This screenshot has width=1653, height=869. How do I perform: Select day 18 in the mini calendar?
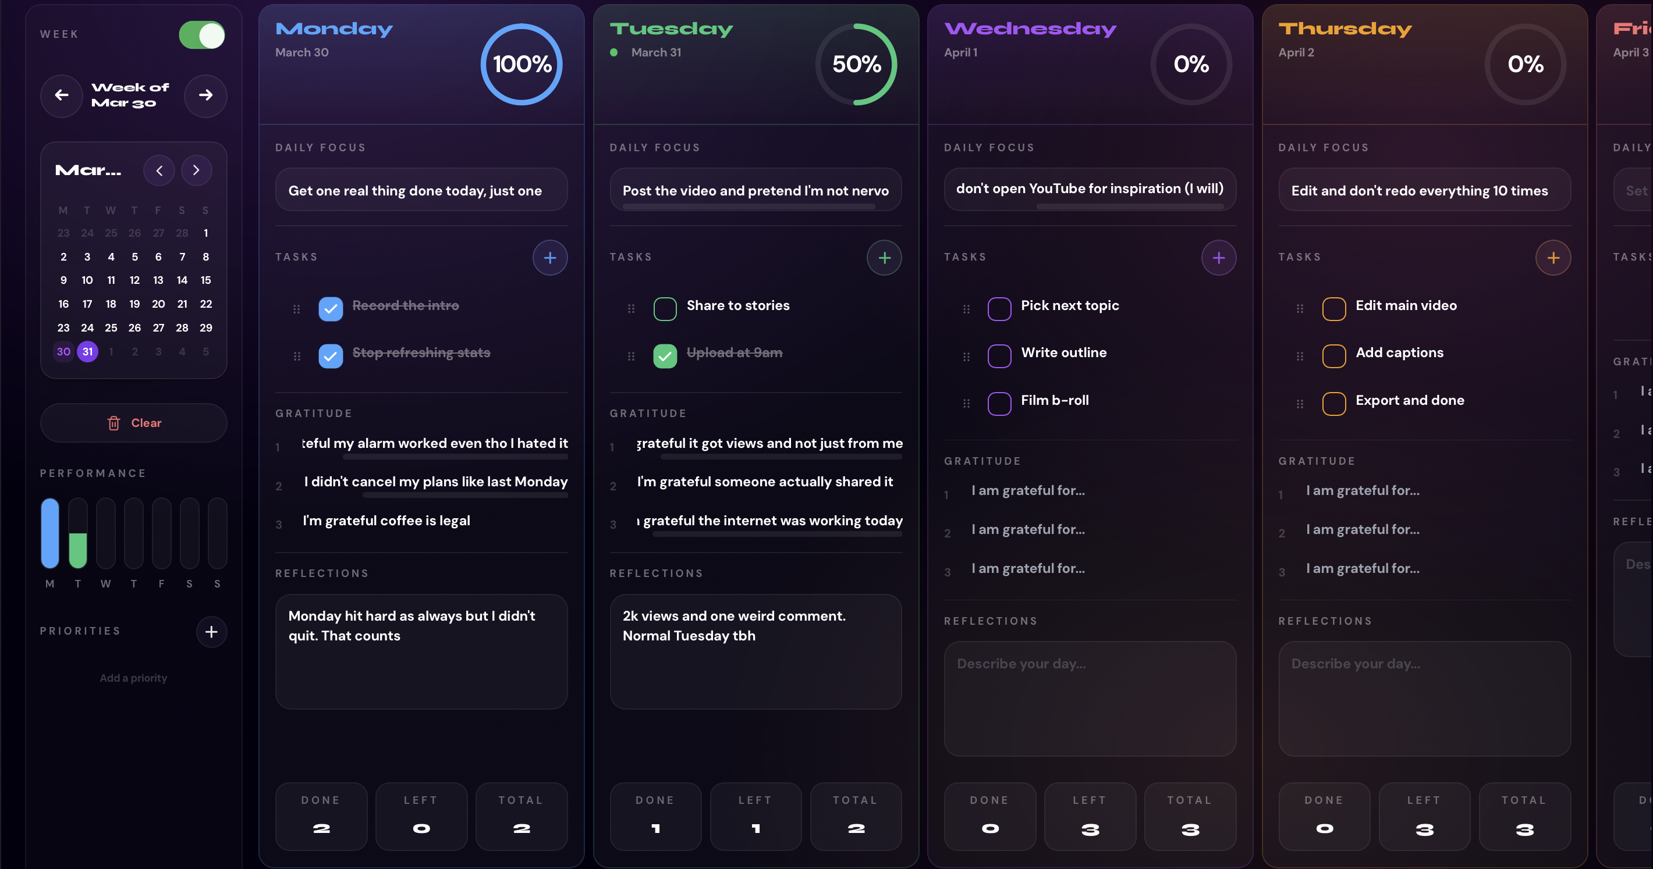pos(111,304)
